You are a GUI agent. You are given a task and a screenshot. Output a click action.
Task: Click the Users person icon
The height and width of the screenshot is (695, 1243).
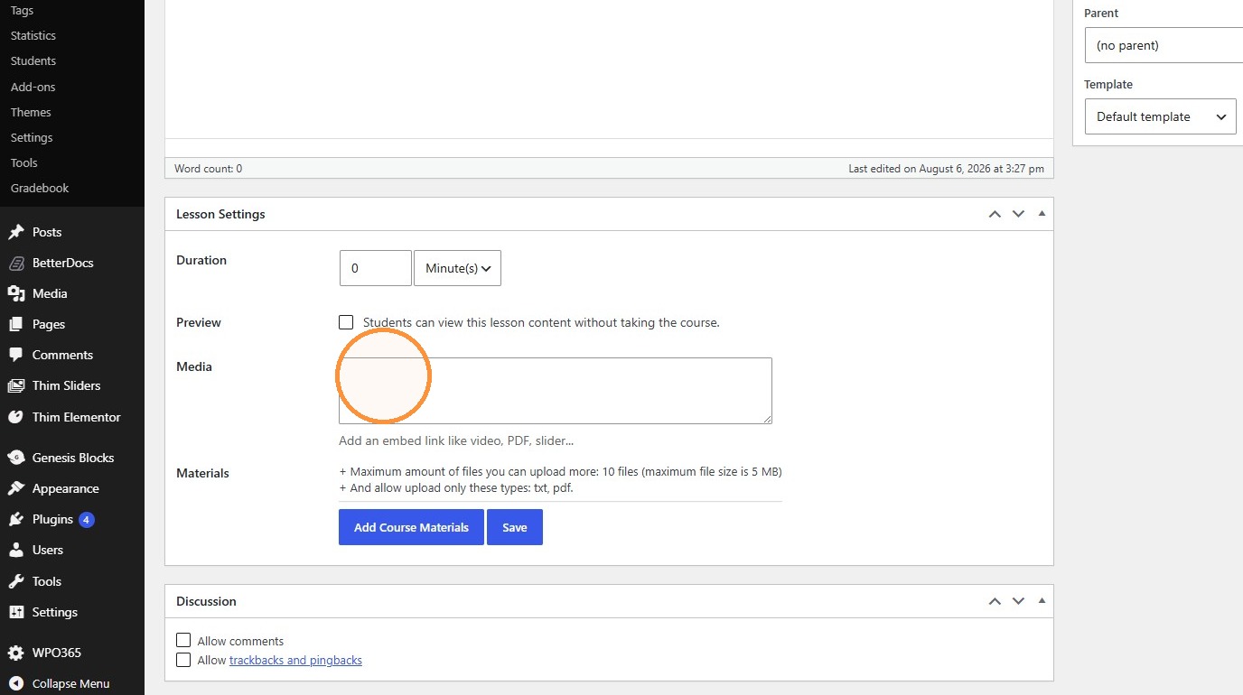click(15, 550)
